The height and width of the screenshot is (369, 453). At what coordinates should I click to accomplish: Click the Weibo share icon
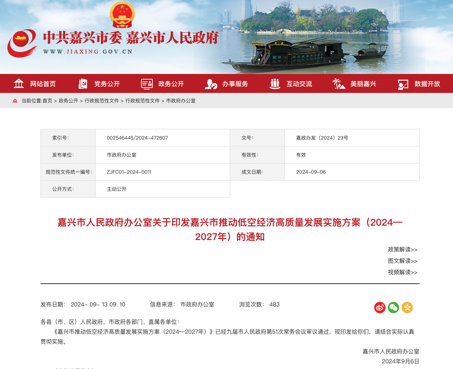[379, 308]
